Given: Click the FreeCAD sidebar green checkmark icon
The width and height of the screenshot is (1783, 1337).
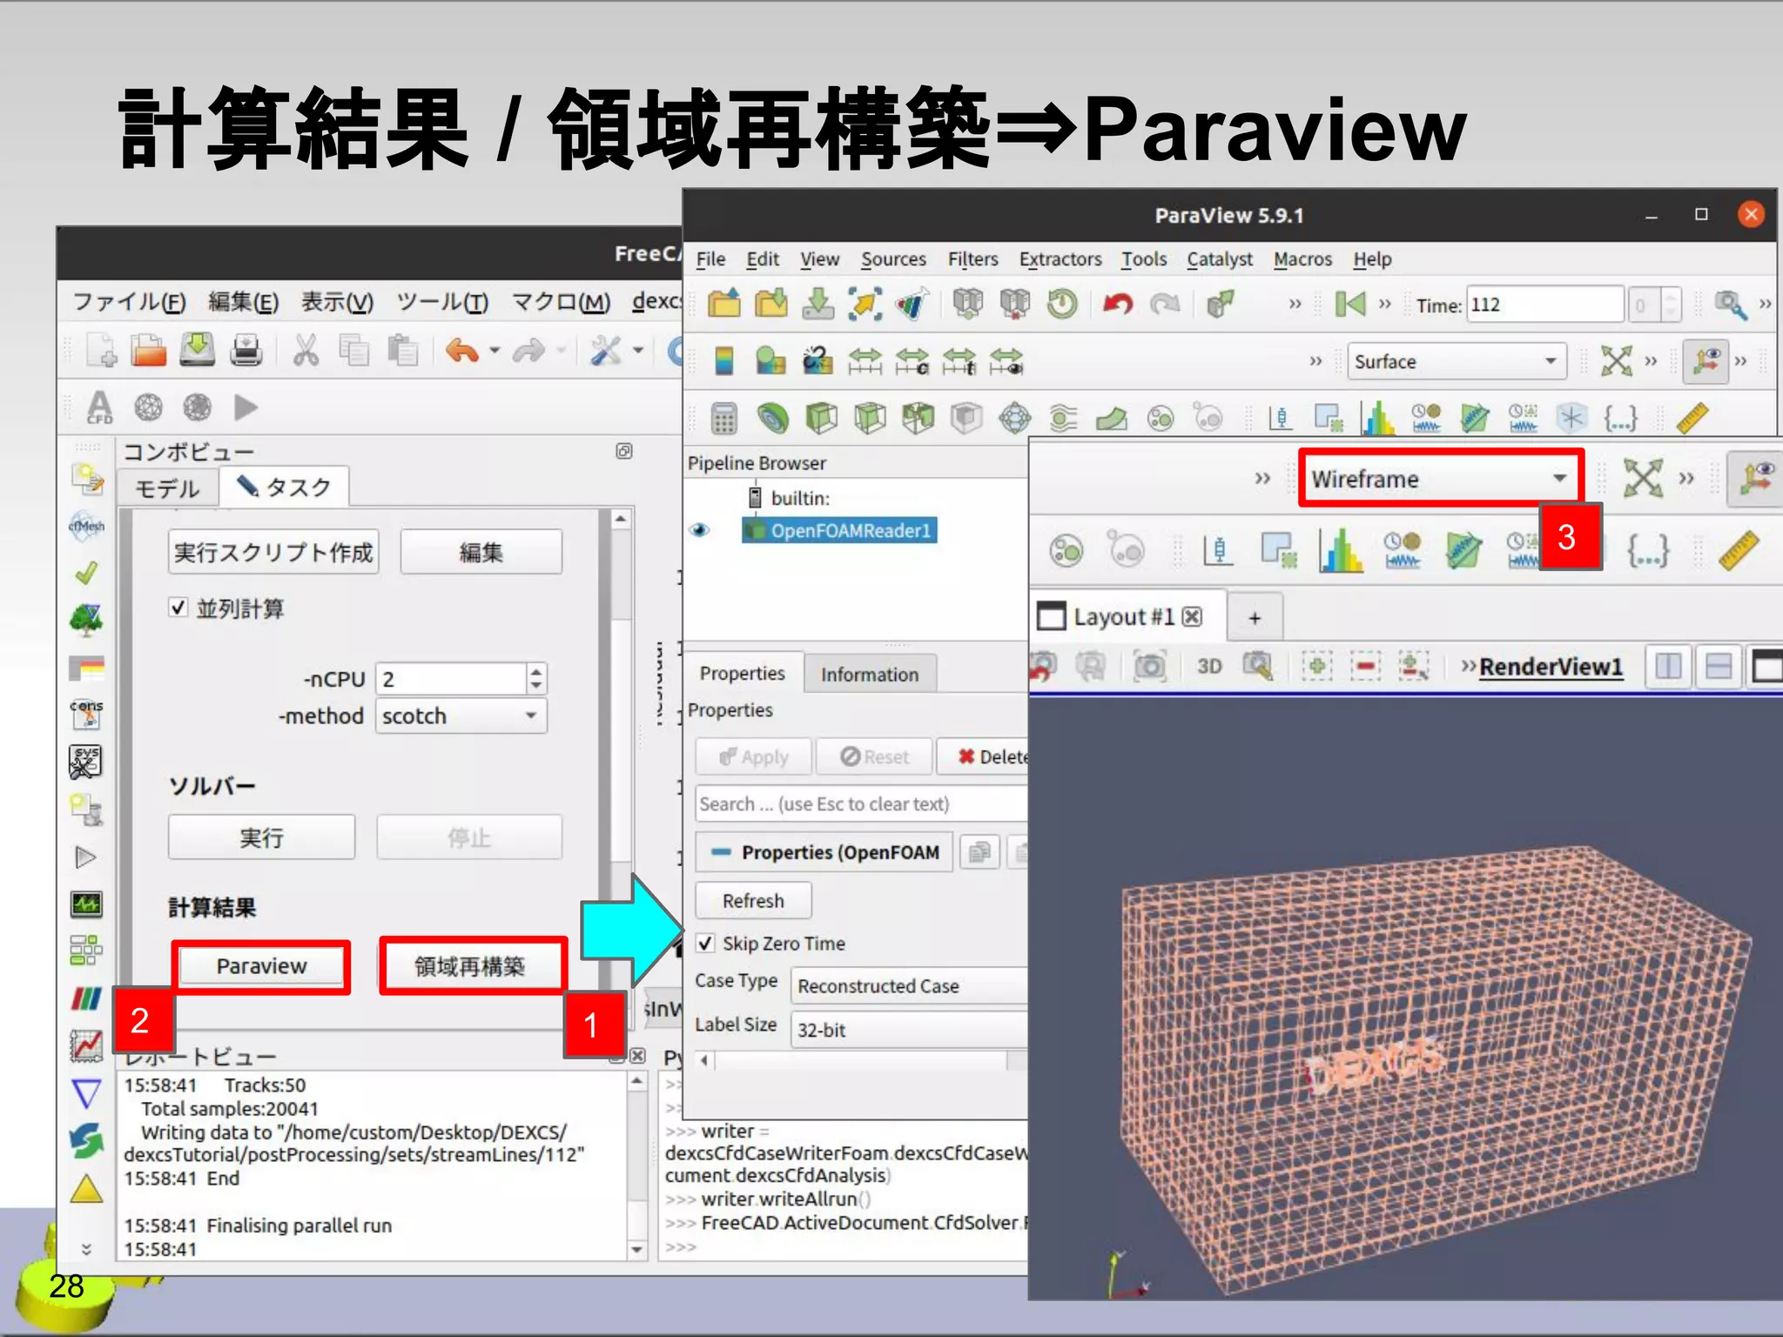Looking at the screenshot, I should pos(86,573).
